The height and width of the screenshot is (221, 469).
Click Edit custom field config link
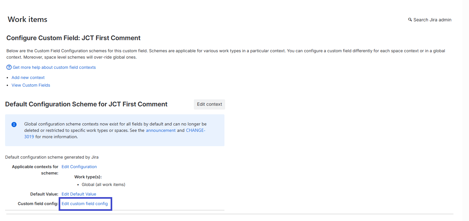pyautogui.click(x=85, y=203)
